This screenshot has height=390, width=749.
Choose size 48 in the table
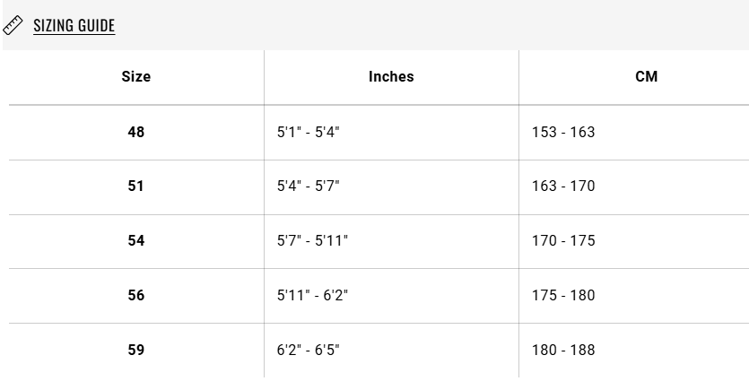136,132
